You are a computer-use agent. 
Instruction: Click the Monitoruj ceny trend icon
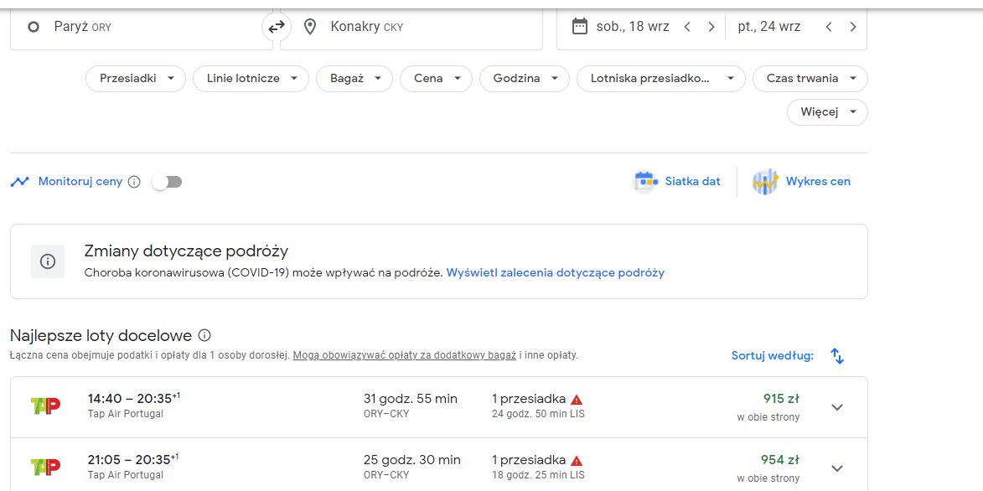click(x=20, y=182)
